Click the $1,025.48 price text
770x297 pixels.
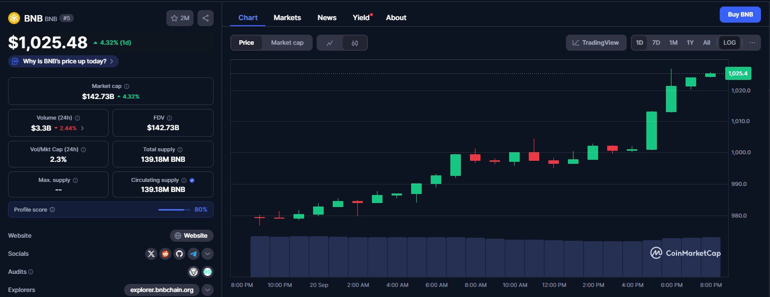[x=48, y=43]
